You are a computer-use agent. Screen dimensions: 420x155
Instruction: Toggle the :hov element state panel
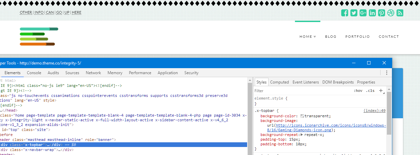[358, 91]
